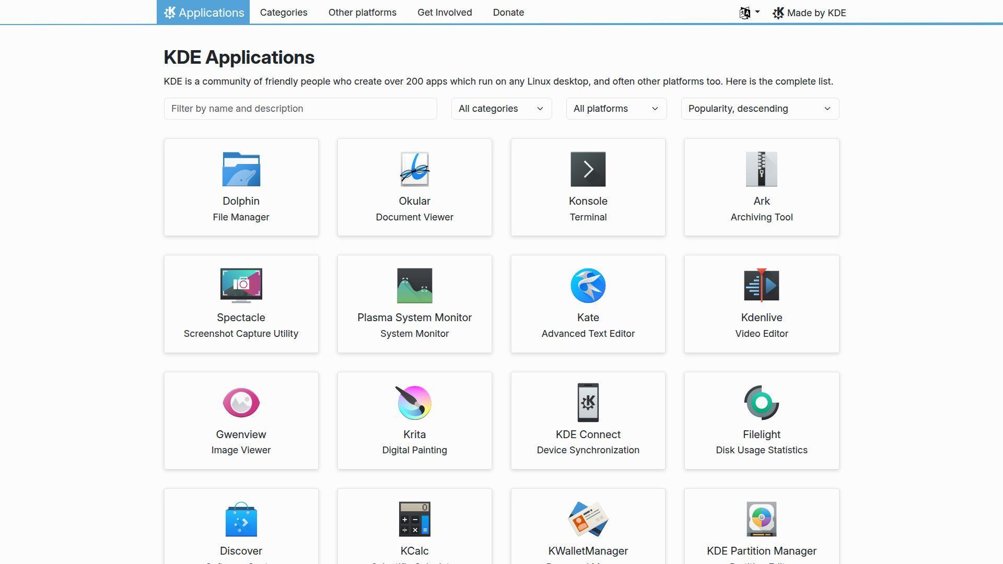This screenshot has height=564, width=1003.
Task: Go to the Categories menu item
Action: coord(284,13)
